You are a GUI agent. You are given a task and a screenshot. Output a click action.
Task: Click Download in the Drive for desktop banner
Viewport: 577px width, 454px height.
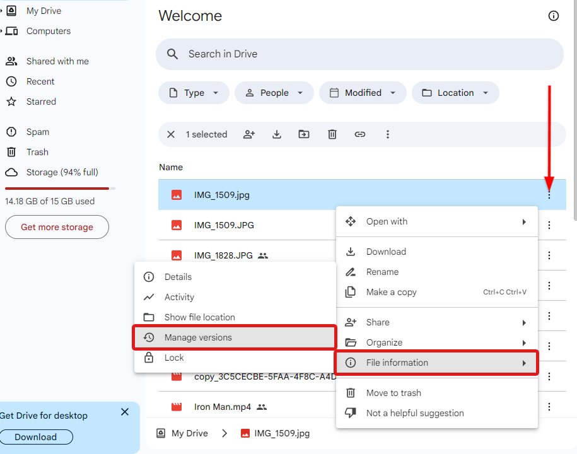click(36, 437)
